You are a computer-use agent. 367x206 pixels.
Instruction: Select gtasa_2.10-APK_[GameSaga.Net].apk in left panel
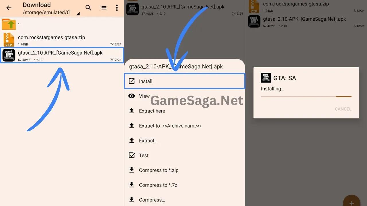click(x=62, y=55)
